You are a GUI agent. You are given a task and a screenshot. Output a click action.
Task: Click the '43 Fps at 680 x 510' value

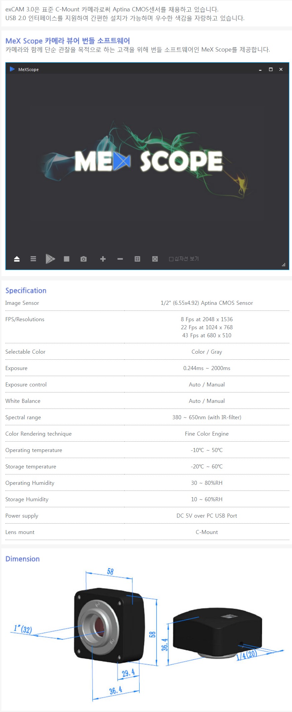tap(207, 335)
